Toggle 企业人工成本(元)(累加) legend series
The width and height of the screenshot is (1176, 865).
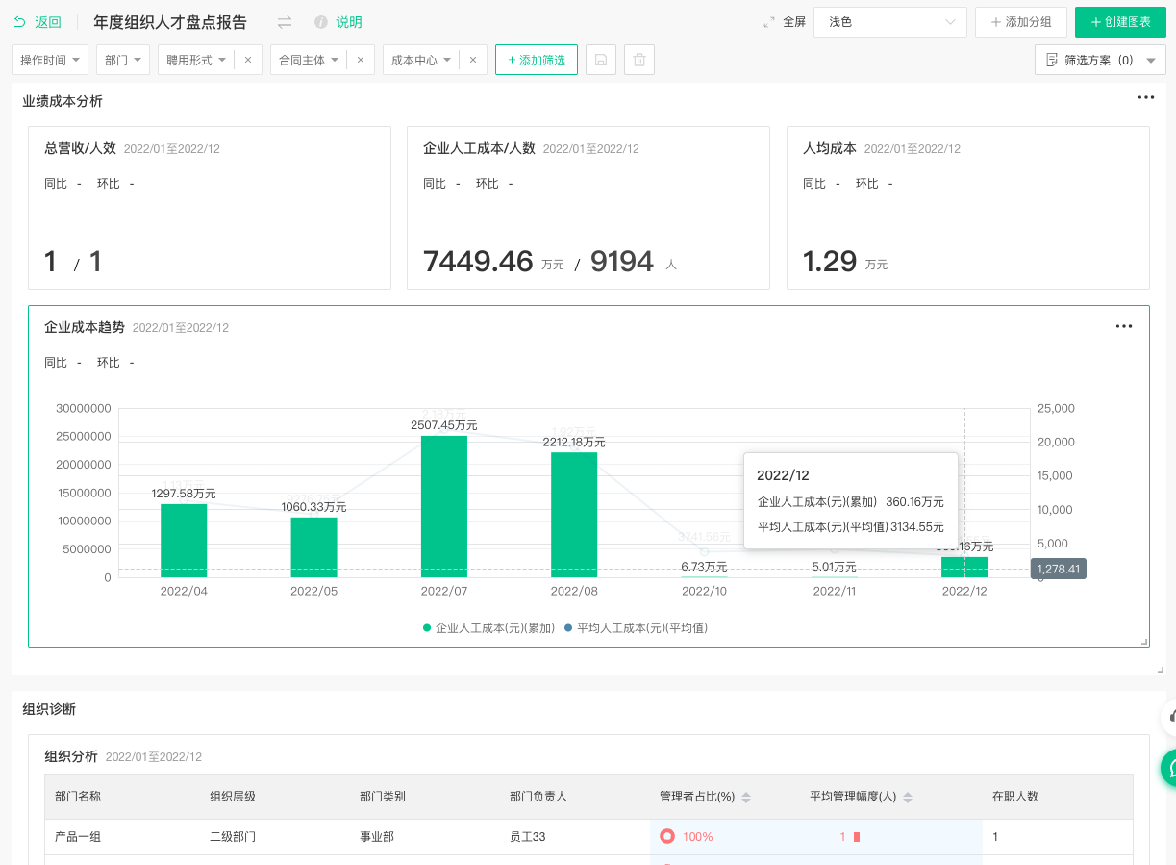coord(489,628)
